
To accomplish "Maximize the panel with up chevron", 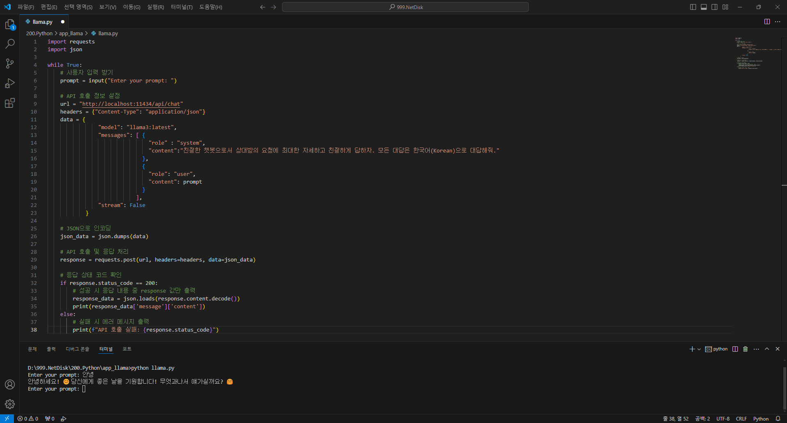I will click(767, 349).
